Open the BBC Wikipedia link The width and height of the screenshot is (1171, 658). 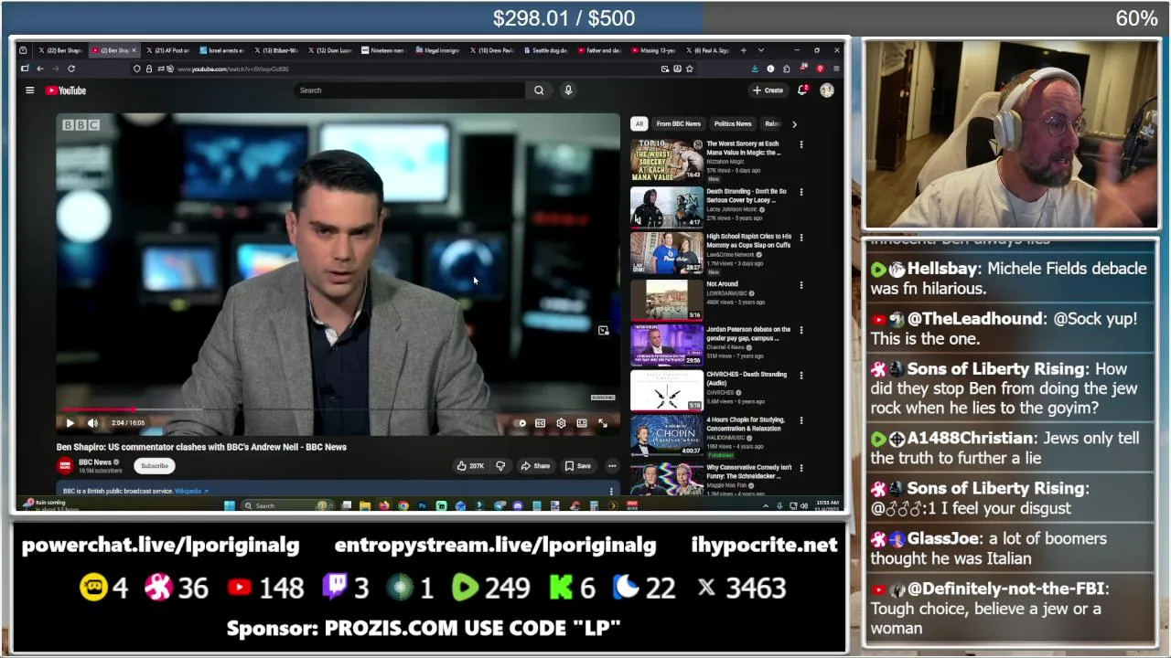click(190, 492)
